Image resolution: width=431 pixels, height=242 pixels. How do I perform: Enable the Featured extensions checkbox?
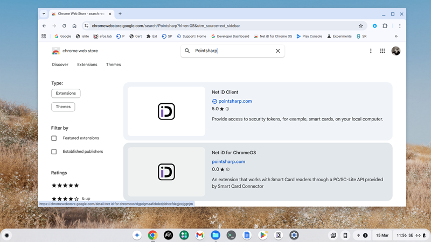pos(54,138)
